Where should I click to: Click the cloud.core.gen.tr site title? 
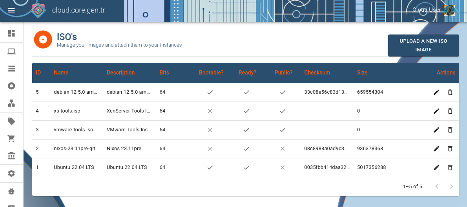point(78,10)
